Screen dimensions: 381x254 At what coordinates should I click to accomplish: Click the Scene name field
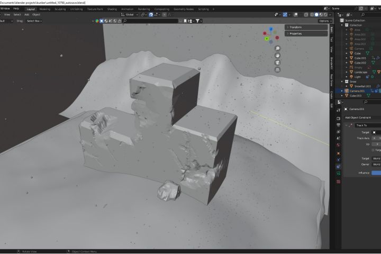342,8
